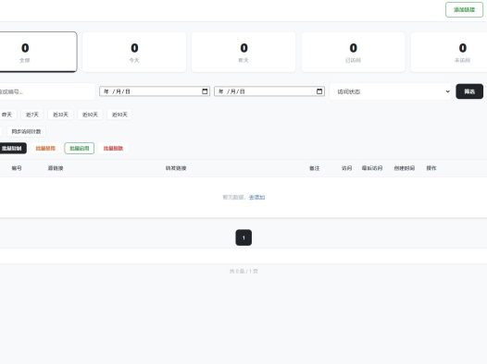Click the 编号 column header
This screenshot has height=364, width=487.
tap(17, 168)
